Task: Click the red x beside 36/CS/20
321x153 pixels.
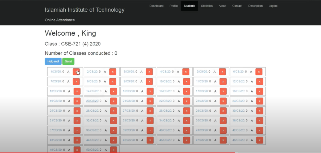Action: 259,120
